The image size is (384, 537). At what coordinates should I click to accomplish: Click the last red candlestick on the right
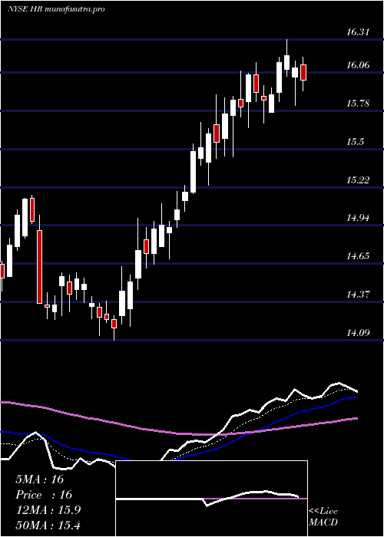303,72
